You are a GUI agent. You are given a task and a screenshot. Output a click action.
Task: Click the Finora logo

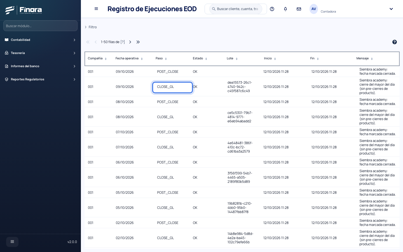tap(24, 10)
